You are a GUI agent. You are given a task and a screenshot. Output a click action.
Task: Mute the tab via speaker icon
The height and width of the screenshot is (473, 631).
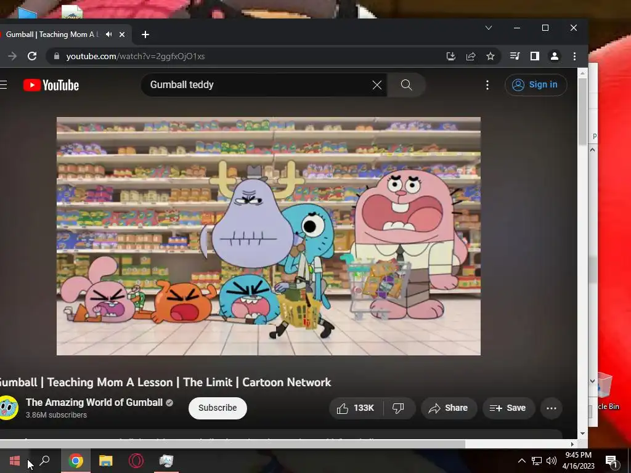(108, 34)
